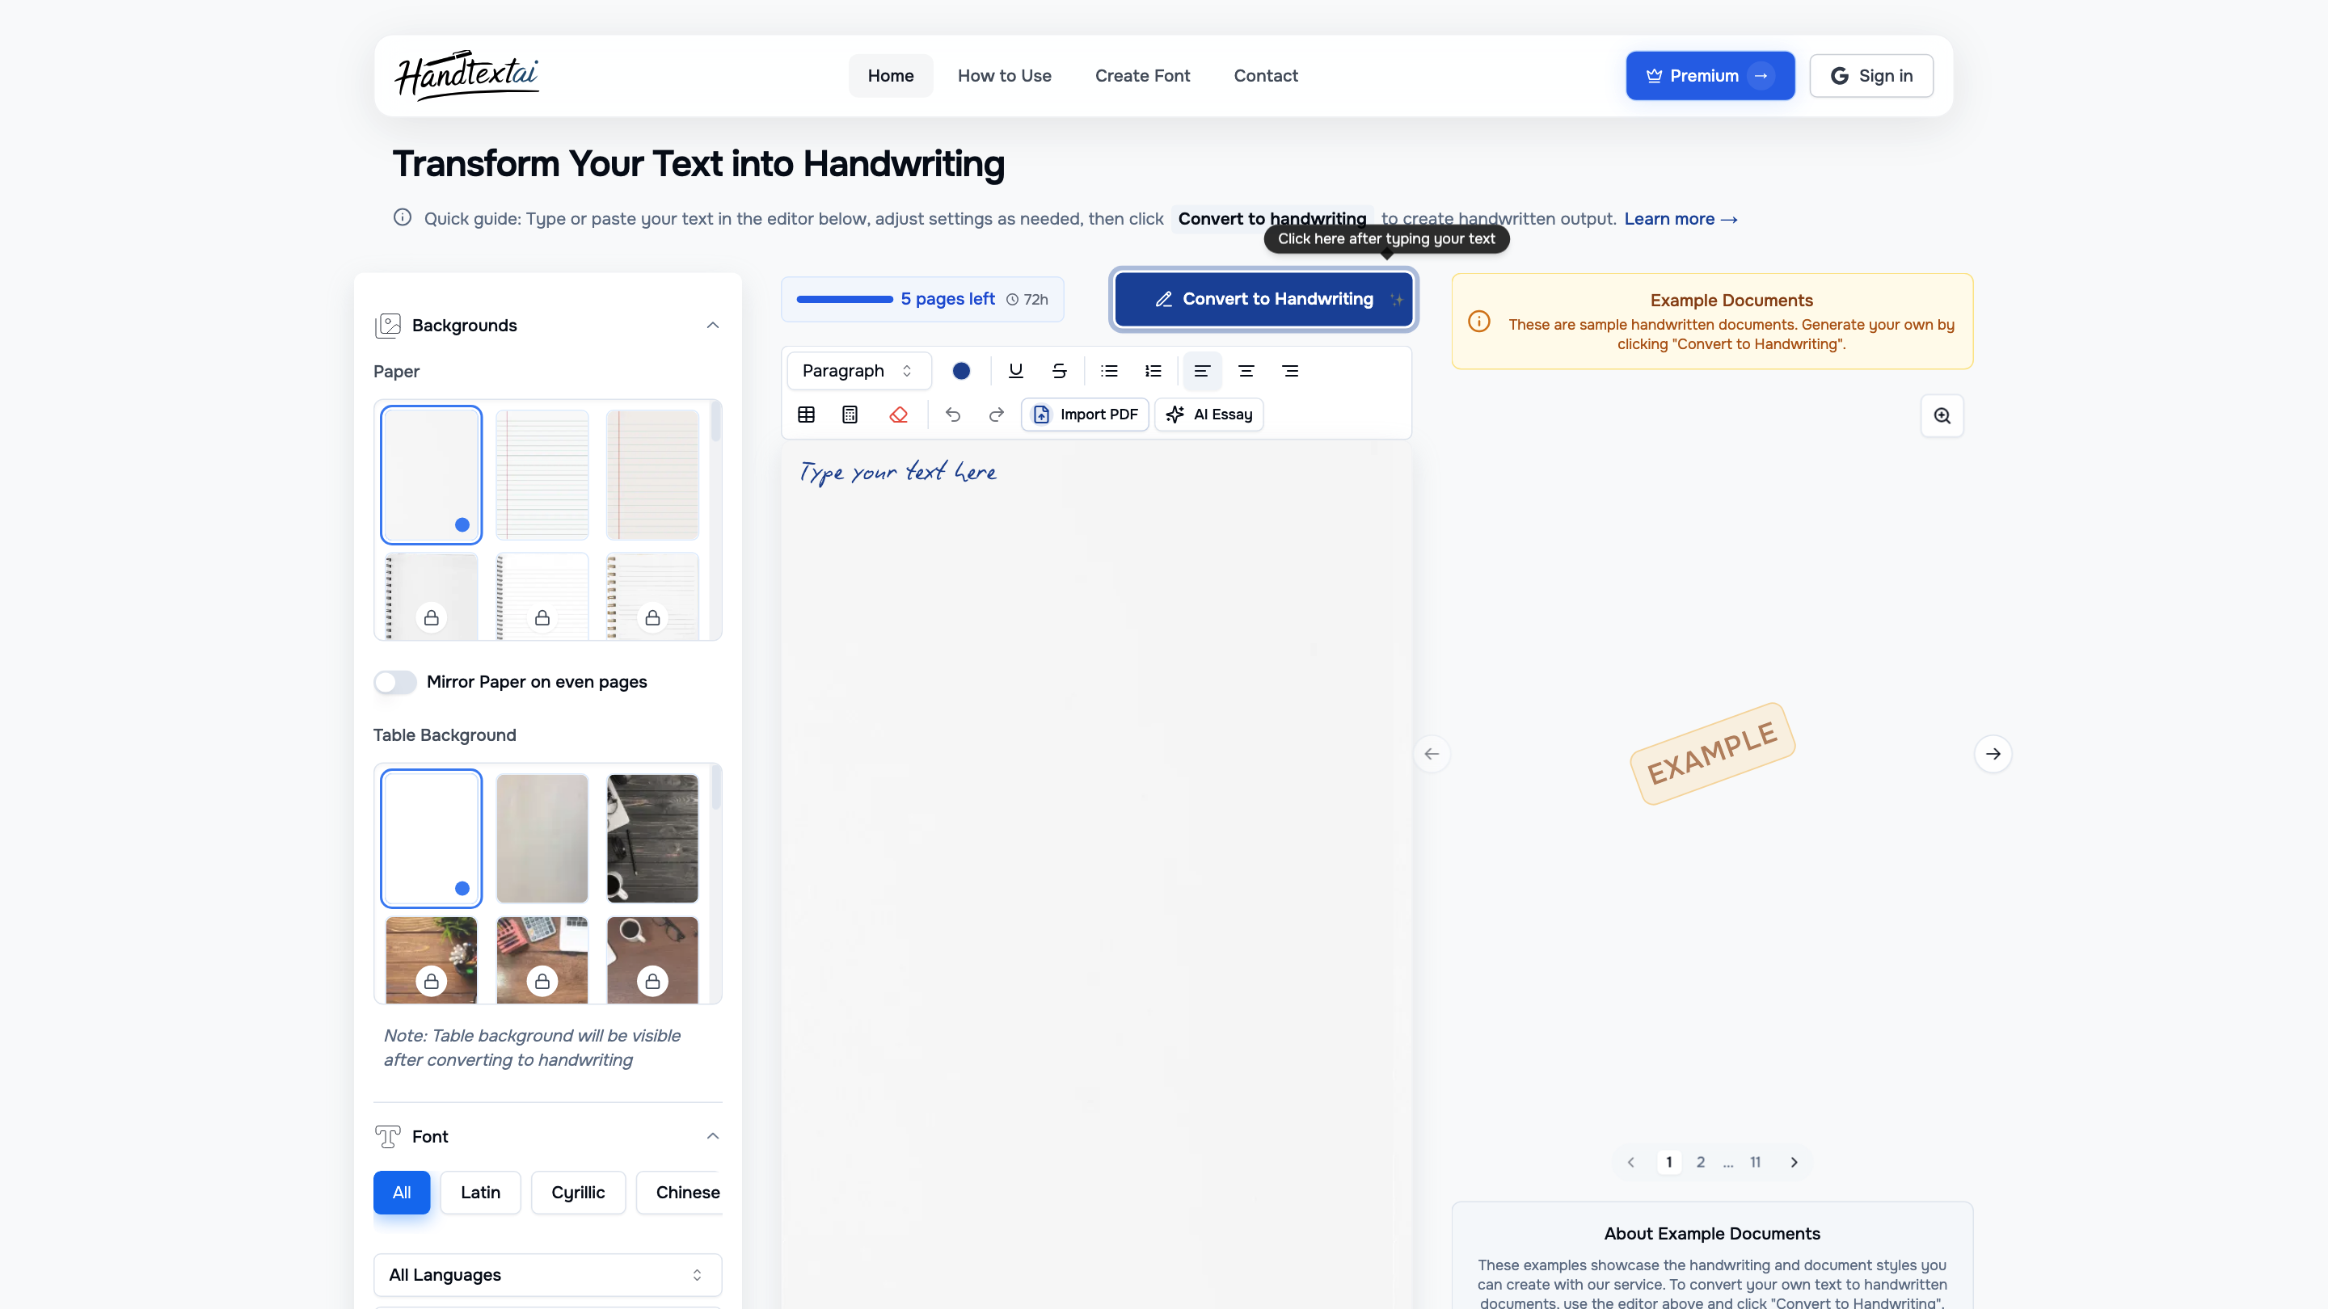The height and width of the screenshot is (1309, 2328).
Task: Go to Create Font in navigation
Action: (x=1142, y=76)
